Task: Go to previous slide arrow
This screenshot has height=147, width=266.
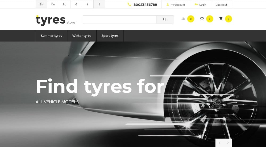Action: [x=219, y=143]
